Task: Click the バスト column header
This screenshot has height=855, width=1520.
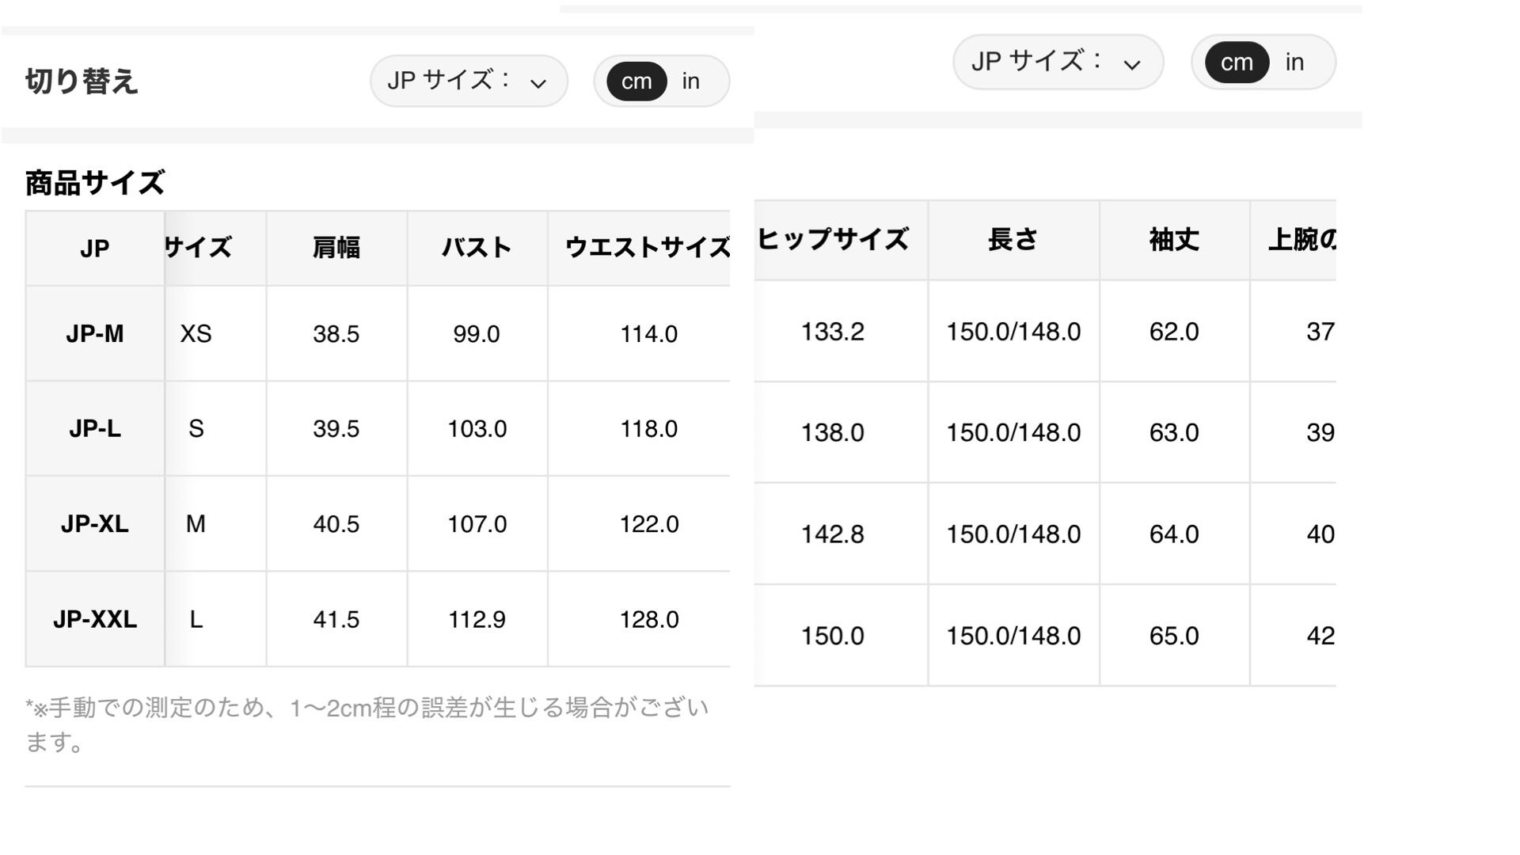Action: click(x=477, y=248)
